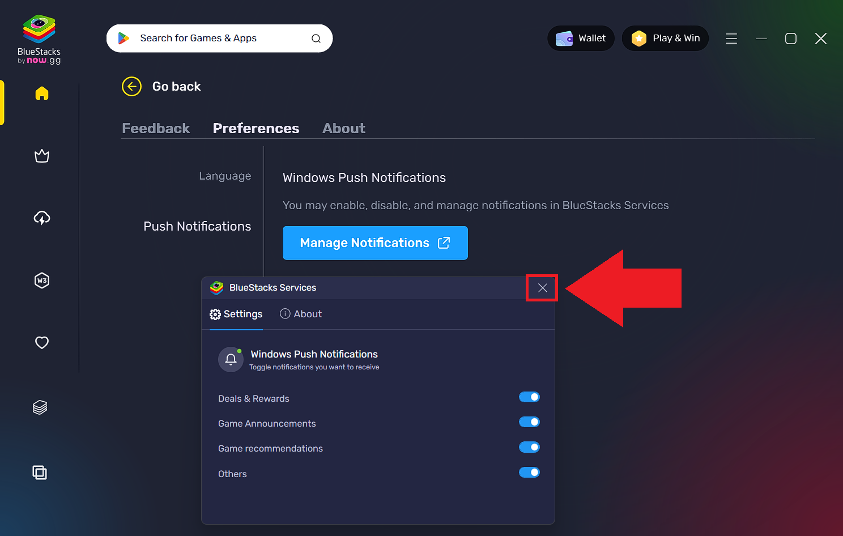Disable the Deals & Rewards notifications toggle
Viewport: 843px width, 536px height.
(x=529, y=397)
